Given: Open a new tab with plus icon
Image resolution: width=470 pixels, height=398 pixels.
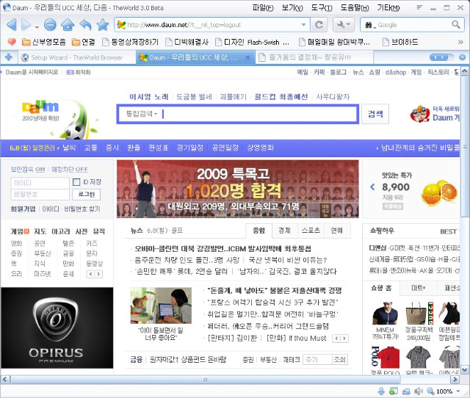Looking at the screenshot, I should point(9,57).
